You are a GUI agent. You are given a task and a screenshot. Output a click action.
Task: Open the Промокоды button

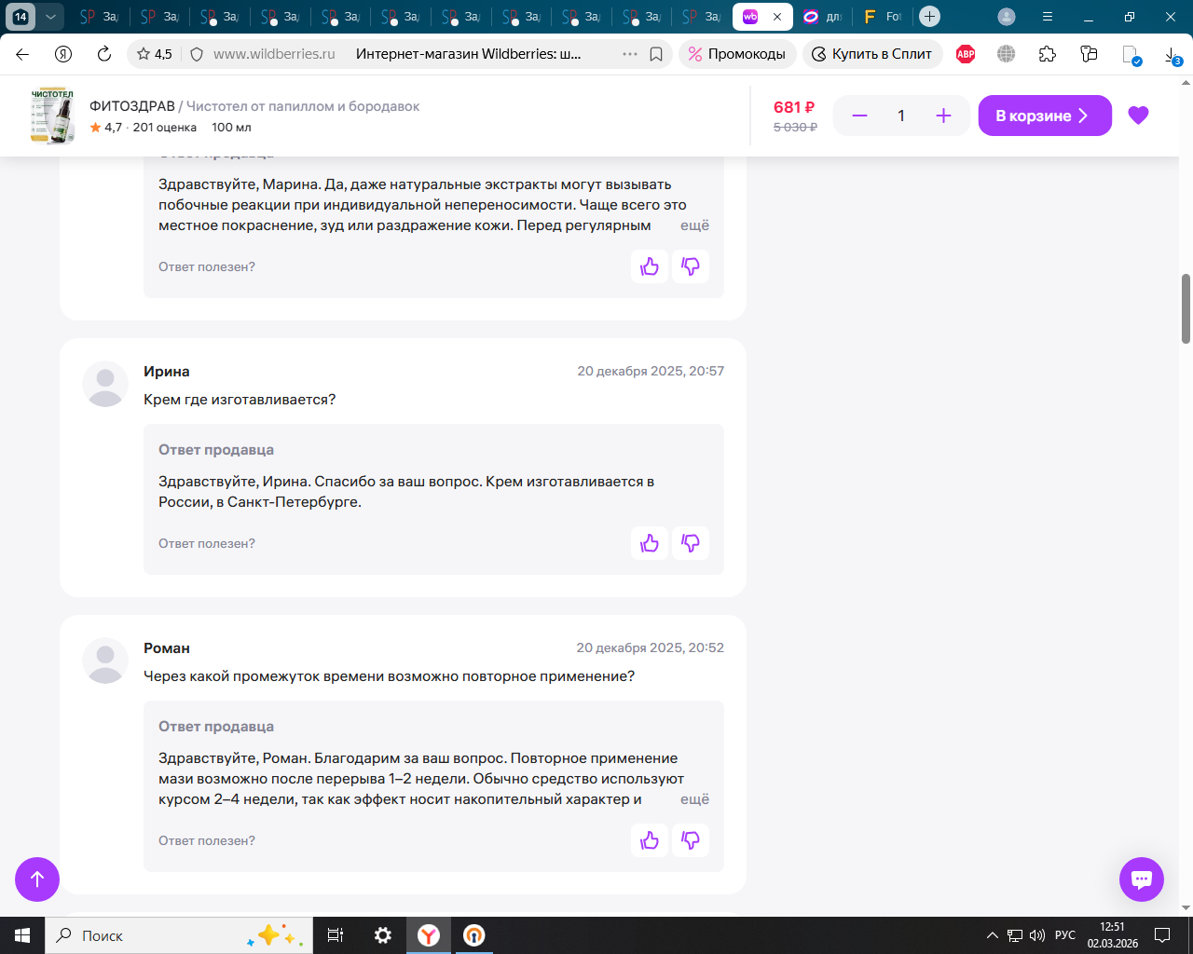tap(737, 54)
